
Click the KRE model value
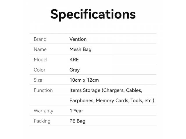pyautogui.click(x=74, y=60)
